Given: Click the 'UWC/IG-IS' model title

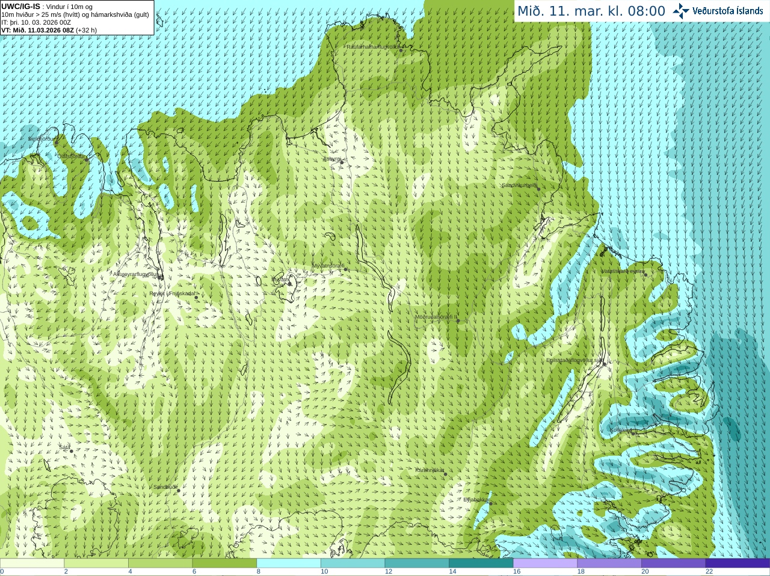Looking at the screenshot, I should [x=20, y=6].
